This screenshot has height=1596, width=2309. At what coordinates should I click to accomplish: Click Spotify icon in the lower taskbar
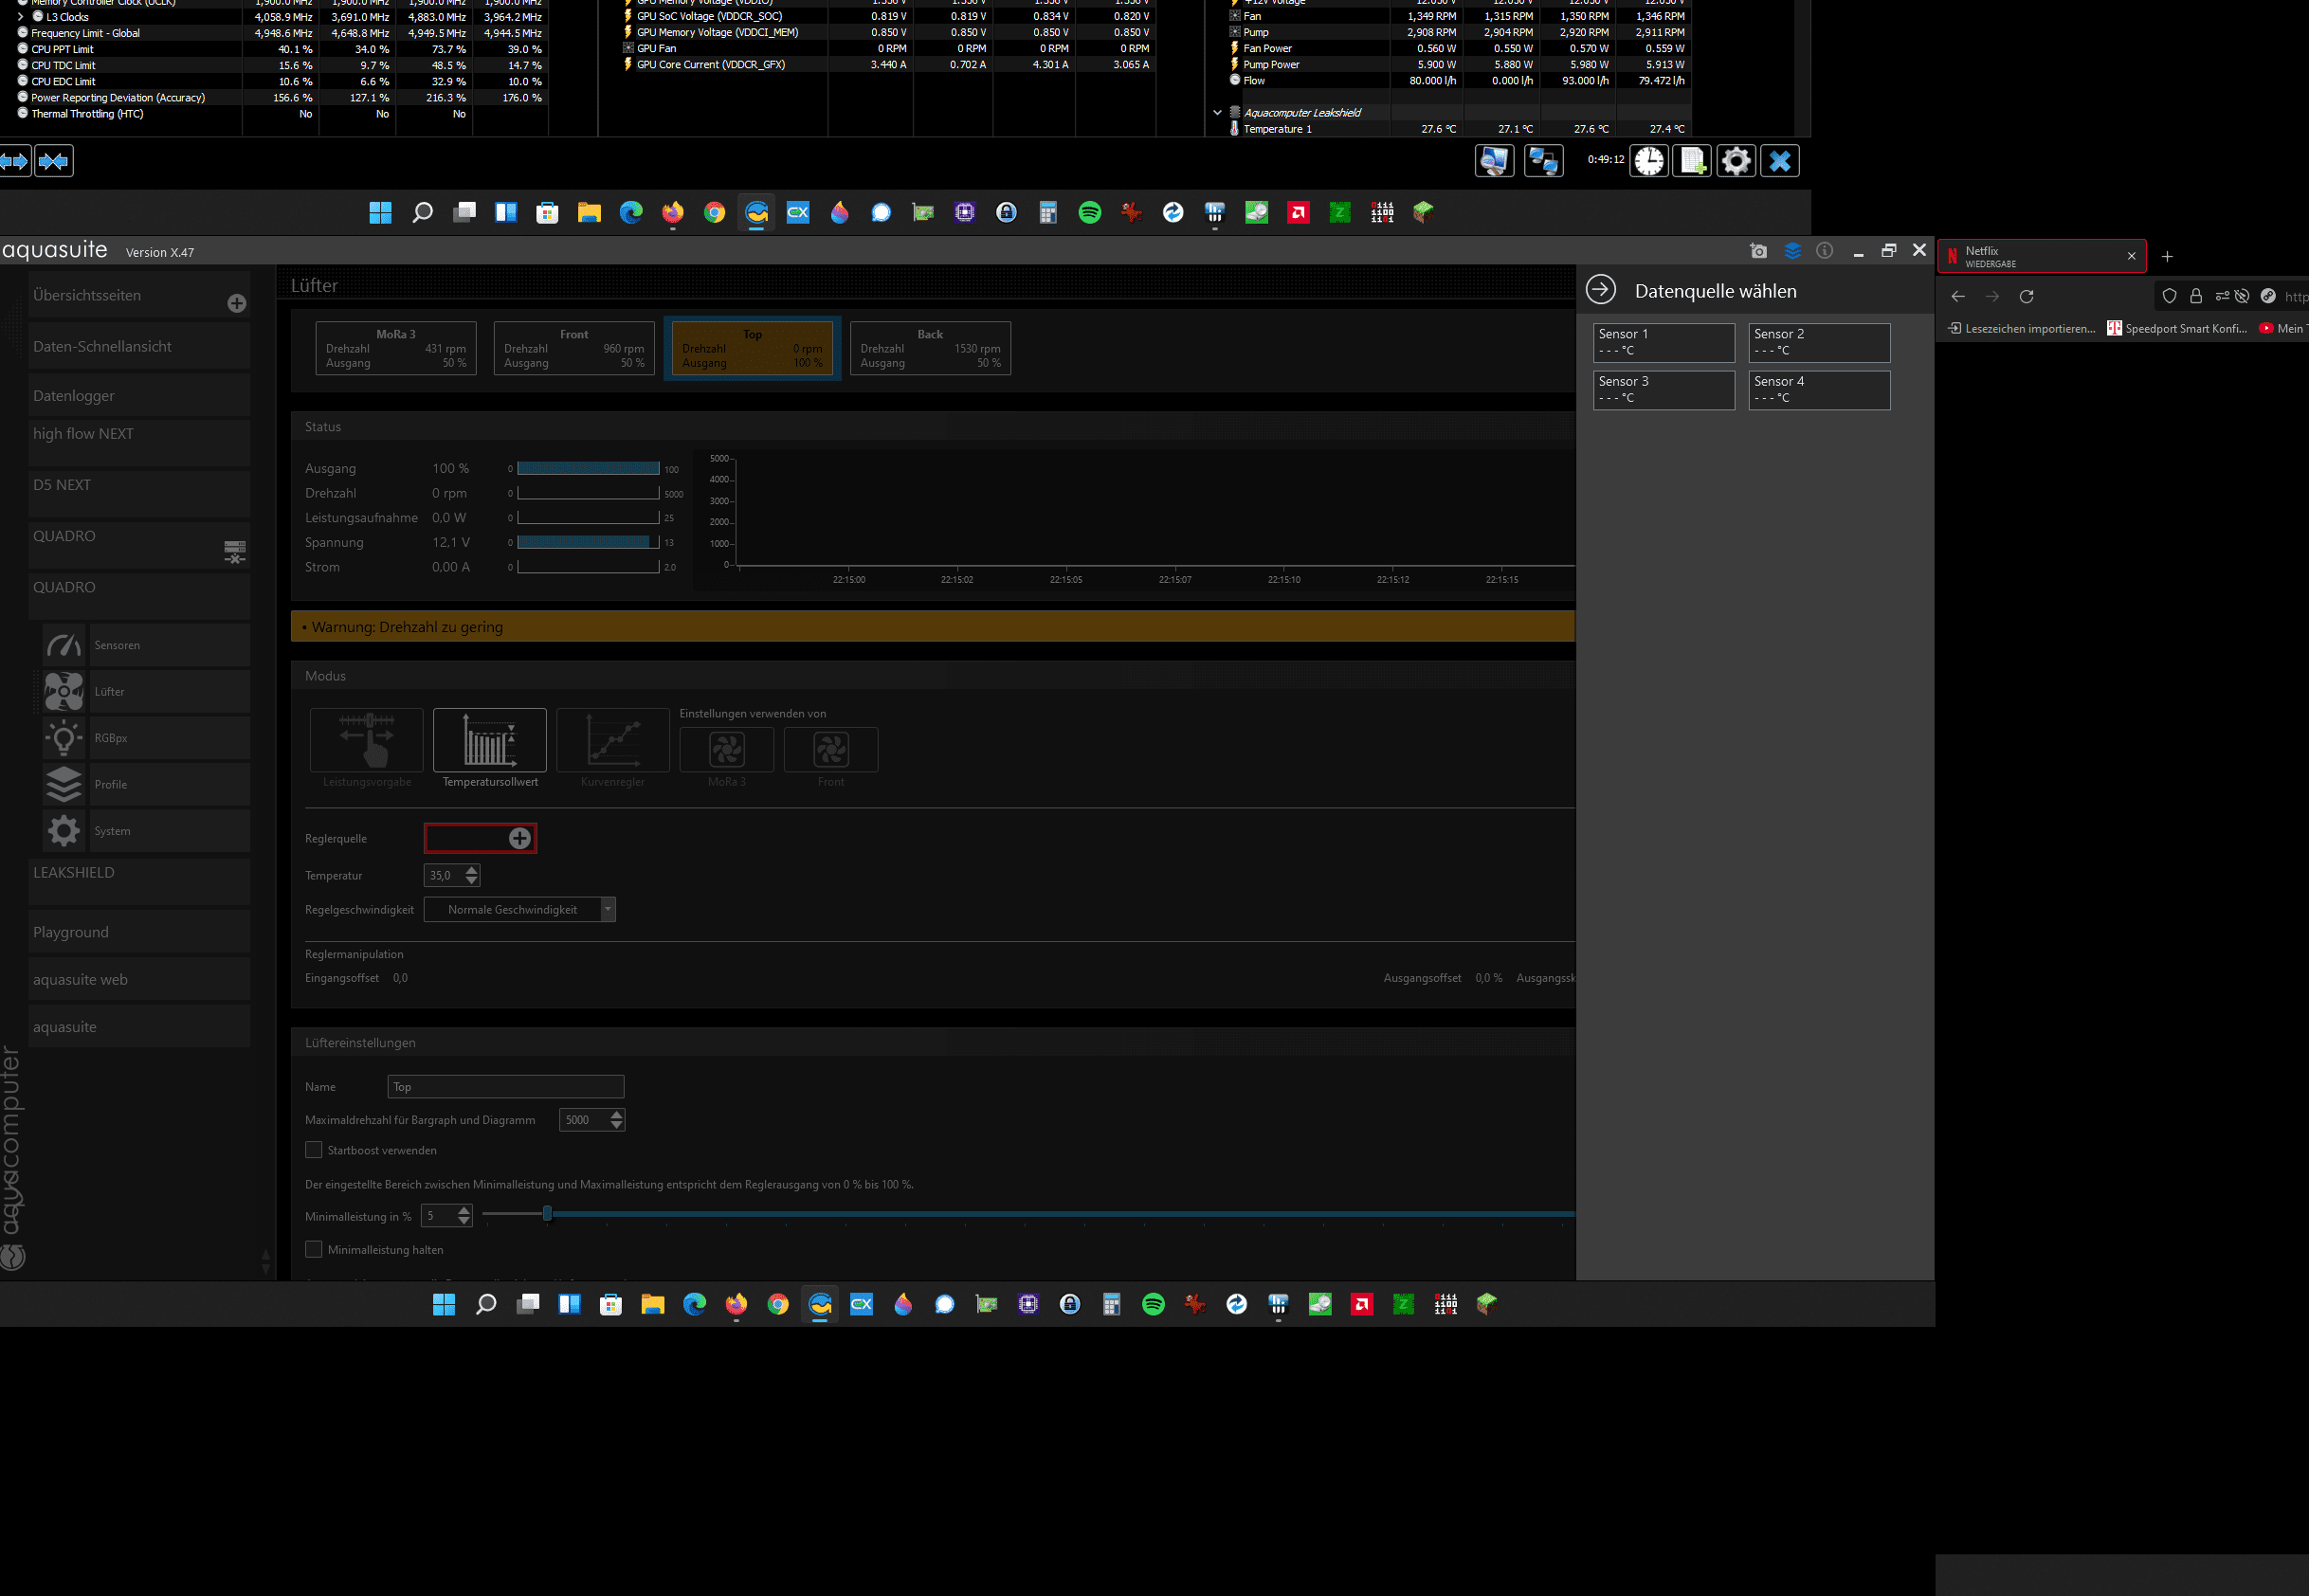tap(1153, 1303)
